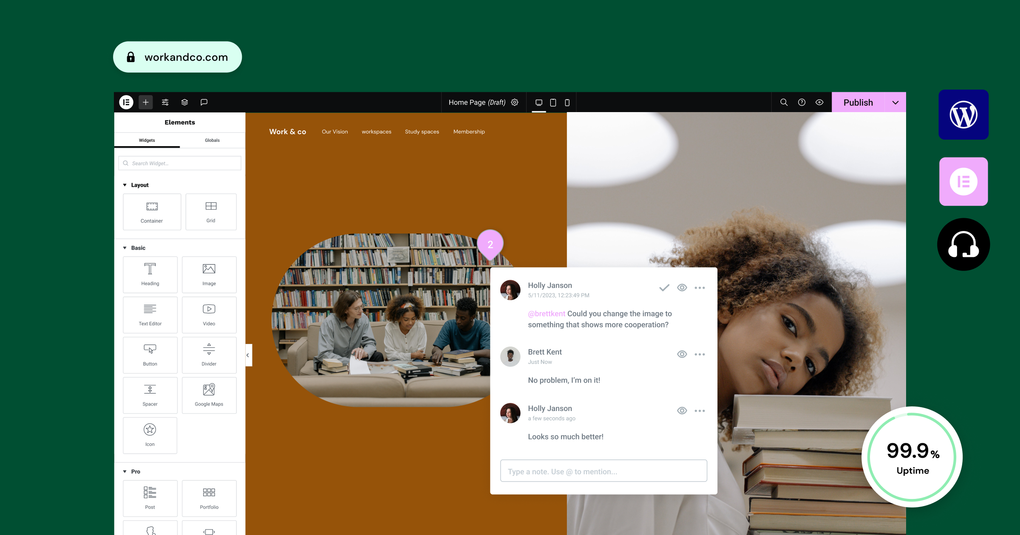Toggle comment visibility on Holly Janson's note

point(681,288)
